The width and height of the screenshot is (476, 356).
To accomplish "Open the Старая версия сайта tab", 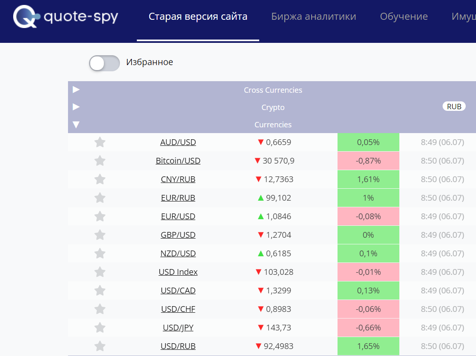I will (198, 16).
